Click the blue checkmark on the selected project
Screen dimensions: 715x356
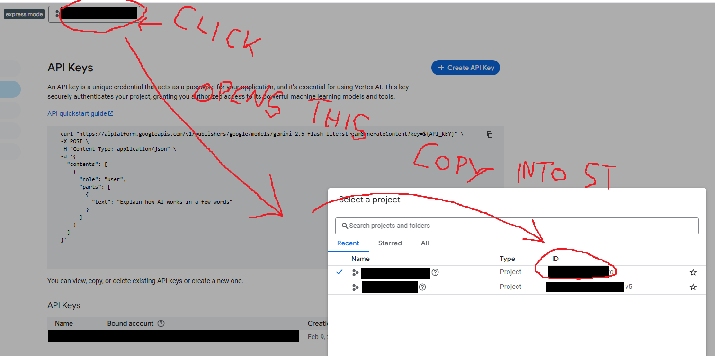pos(339,272)
